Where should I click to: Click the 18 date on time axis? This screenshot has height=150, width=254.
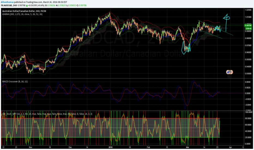click(130, 147)
